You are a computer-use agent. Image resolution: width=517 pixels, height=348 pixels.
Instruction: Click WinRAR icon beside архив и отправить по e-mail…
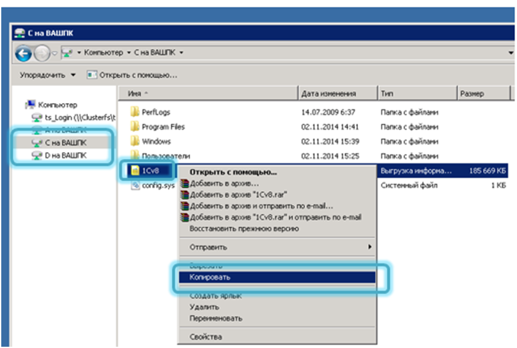(x=185, y=206)
